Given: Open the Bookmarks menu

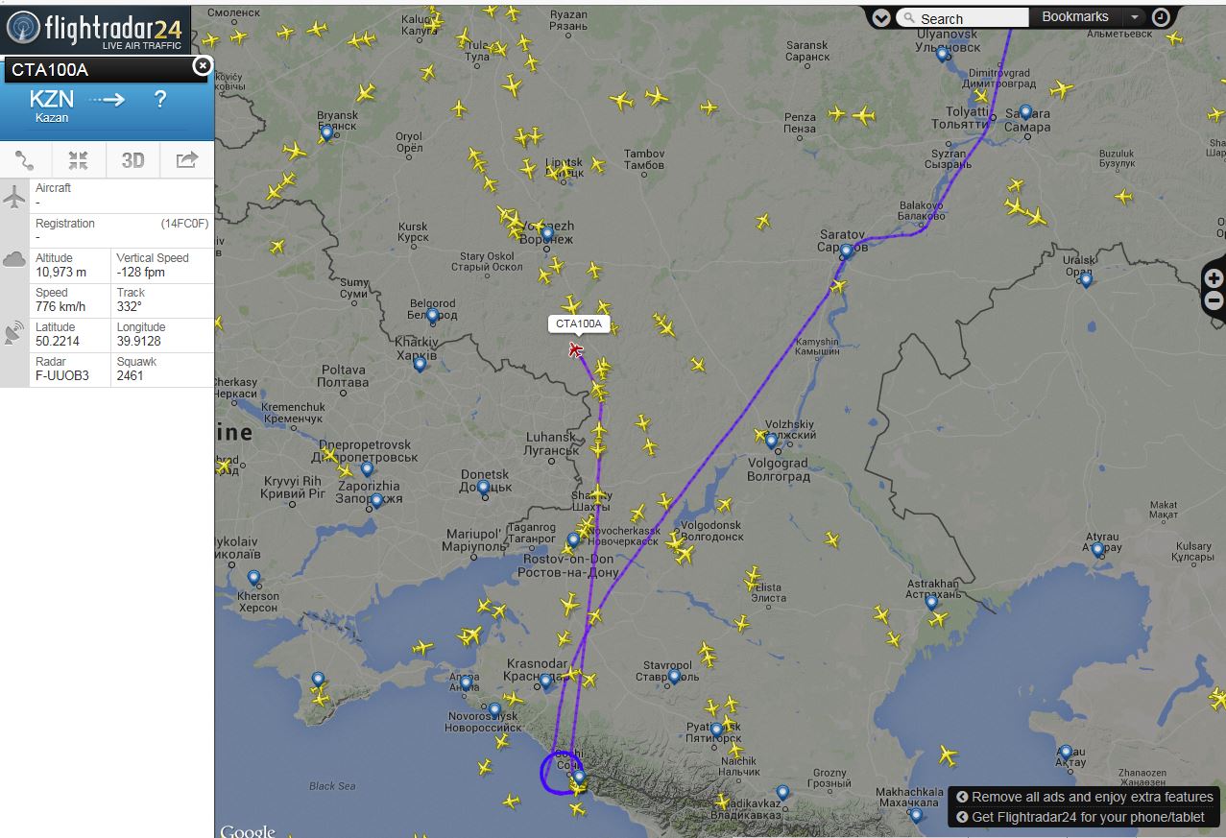Looking at the screenshot, I should click(x=1074, y=17).
